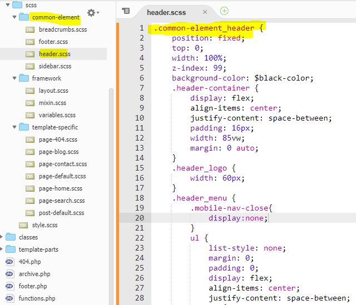
Task: Click the tab list icon left of header.scss tab
Action: point(126,11)
